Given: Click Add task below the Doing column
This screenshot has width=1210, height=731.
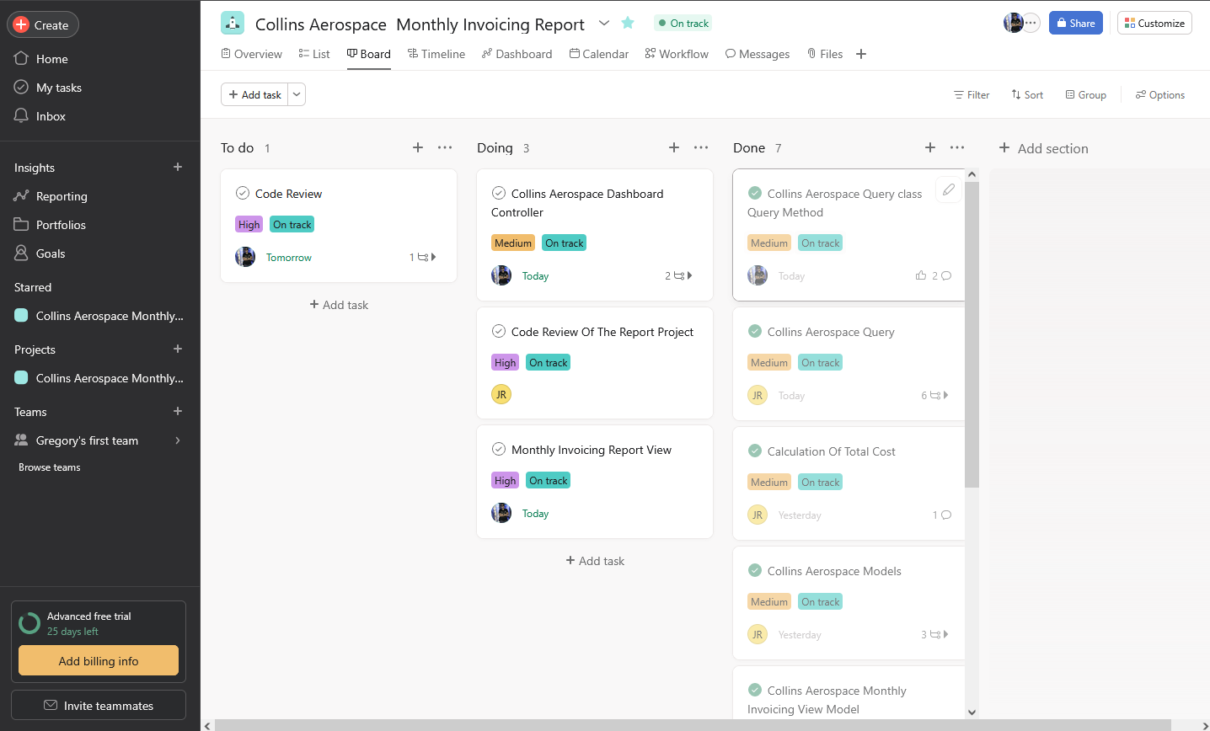Looking at the screenshot, I should tap(595, 561).
